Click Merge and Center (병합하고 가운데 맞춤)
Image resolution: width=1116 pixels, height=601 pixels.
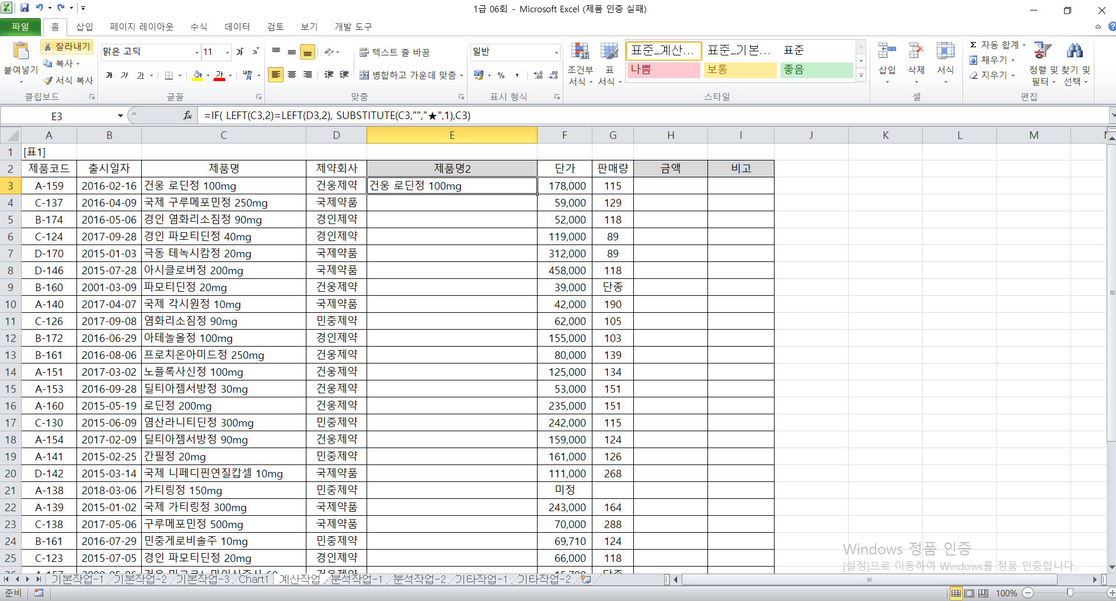tap(411, 75)
